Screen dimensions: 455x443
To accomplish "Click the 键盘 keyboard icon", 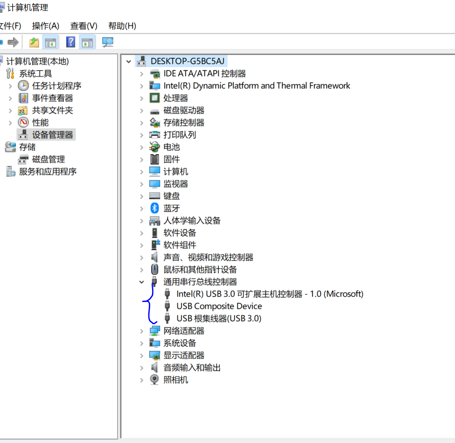I will (x=154, y=196).
